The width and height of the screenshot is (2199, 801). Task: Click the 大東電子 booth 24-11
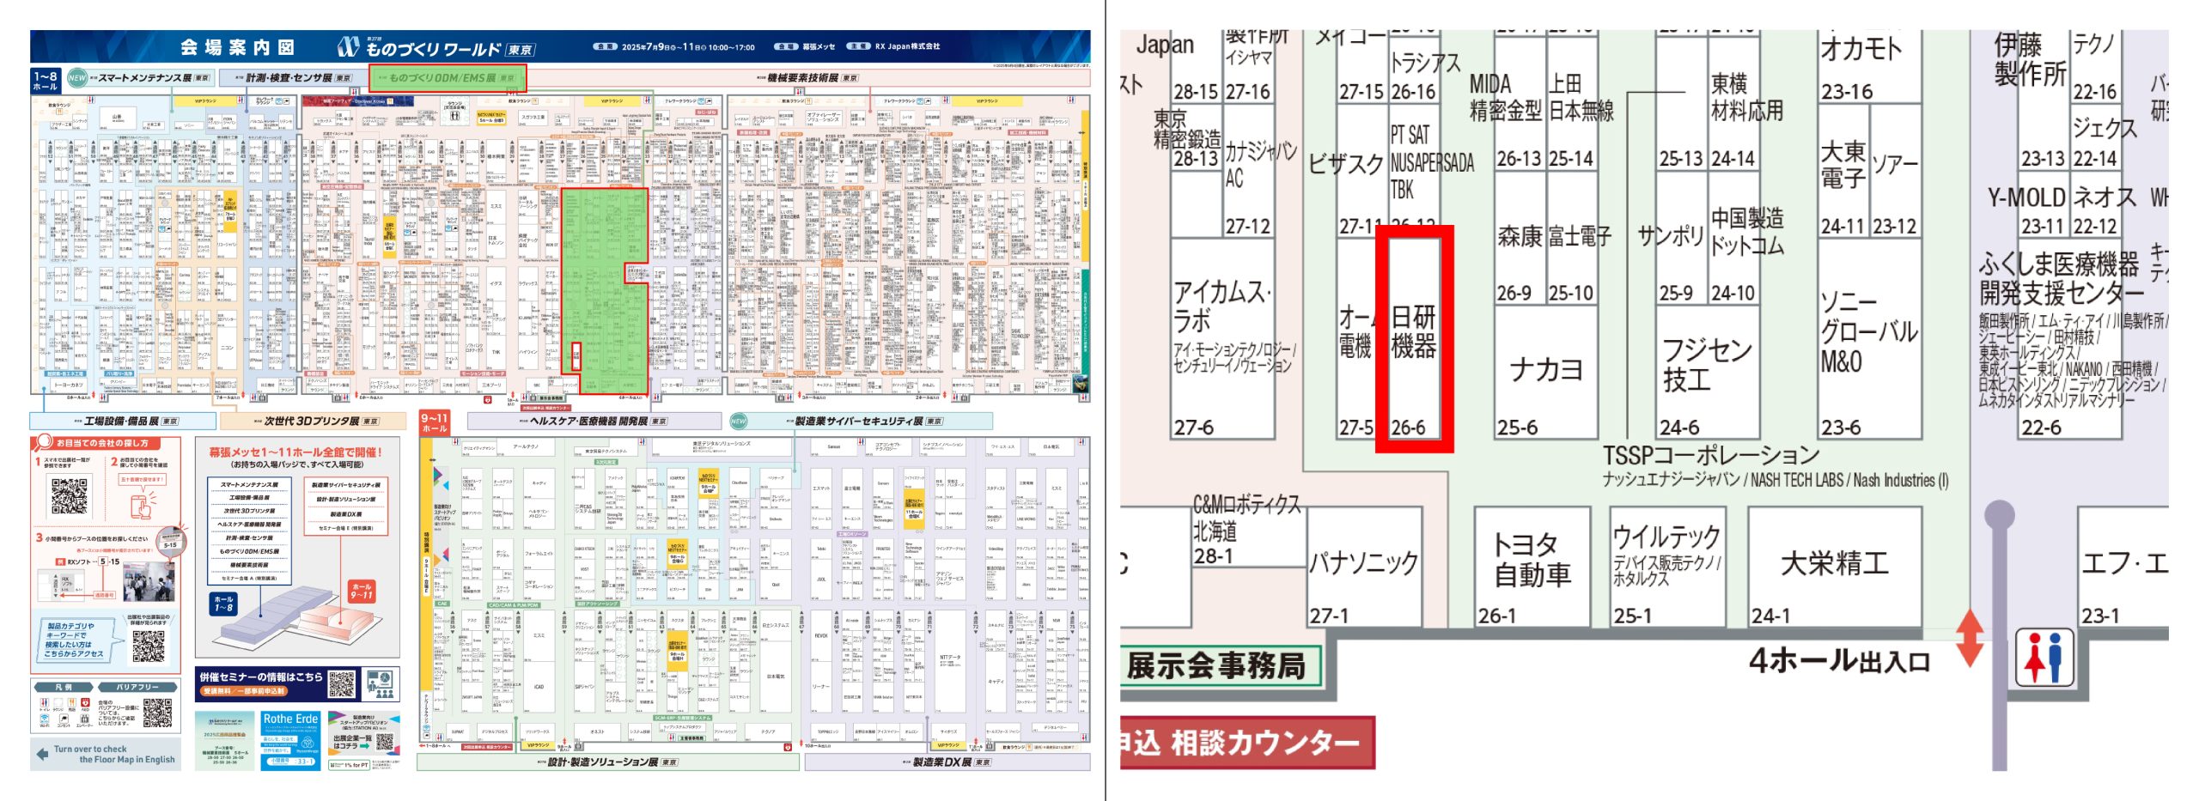tap(1843, 172)
